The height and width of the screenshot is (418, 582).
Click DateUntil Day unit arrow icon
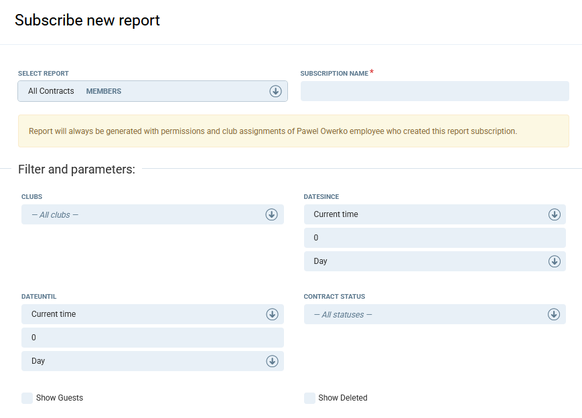click(x=272, y=361)
